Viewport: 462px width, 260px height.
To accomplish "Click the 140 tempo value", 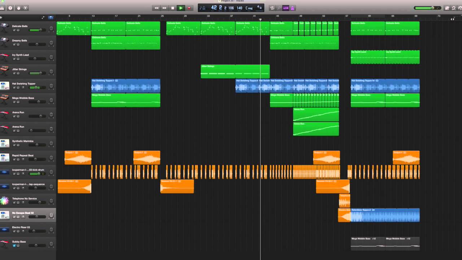I will click(239, 8).
